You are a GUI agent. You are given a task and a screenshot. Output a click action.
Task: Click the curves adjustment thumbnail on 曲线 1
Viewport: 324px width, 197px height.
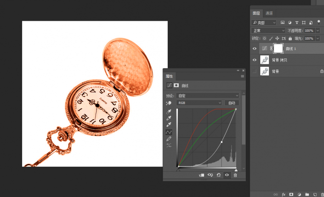point(265,48)
